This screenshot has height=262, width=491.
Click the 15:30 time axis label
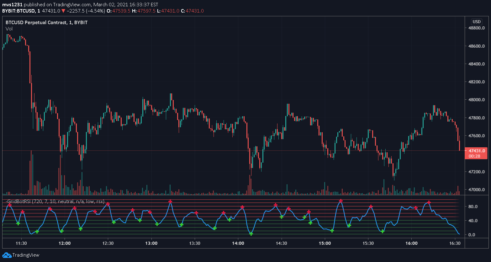click(368, 243)
